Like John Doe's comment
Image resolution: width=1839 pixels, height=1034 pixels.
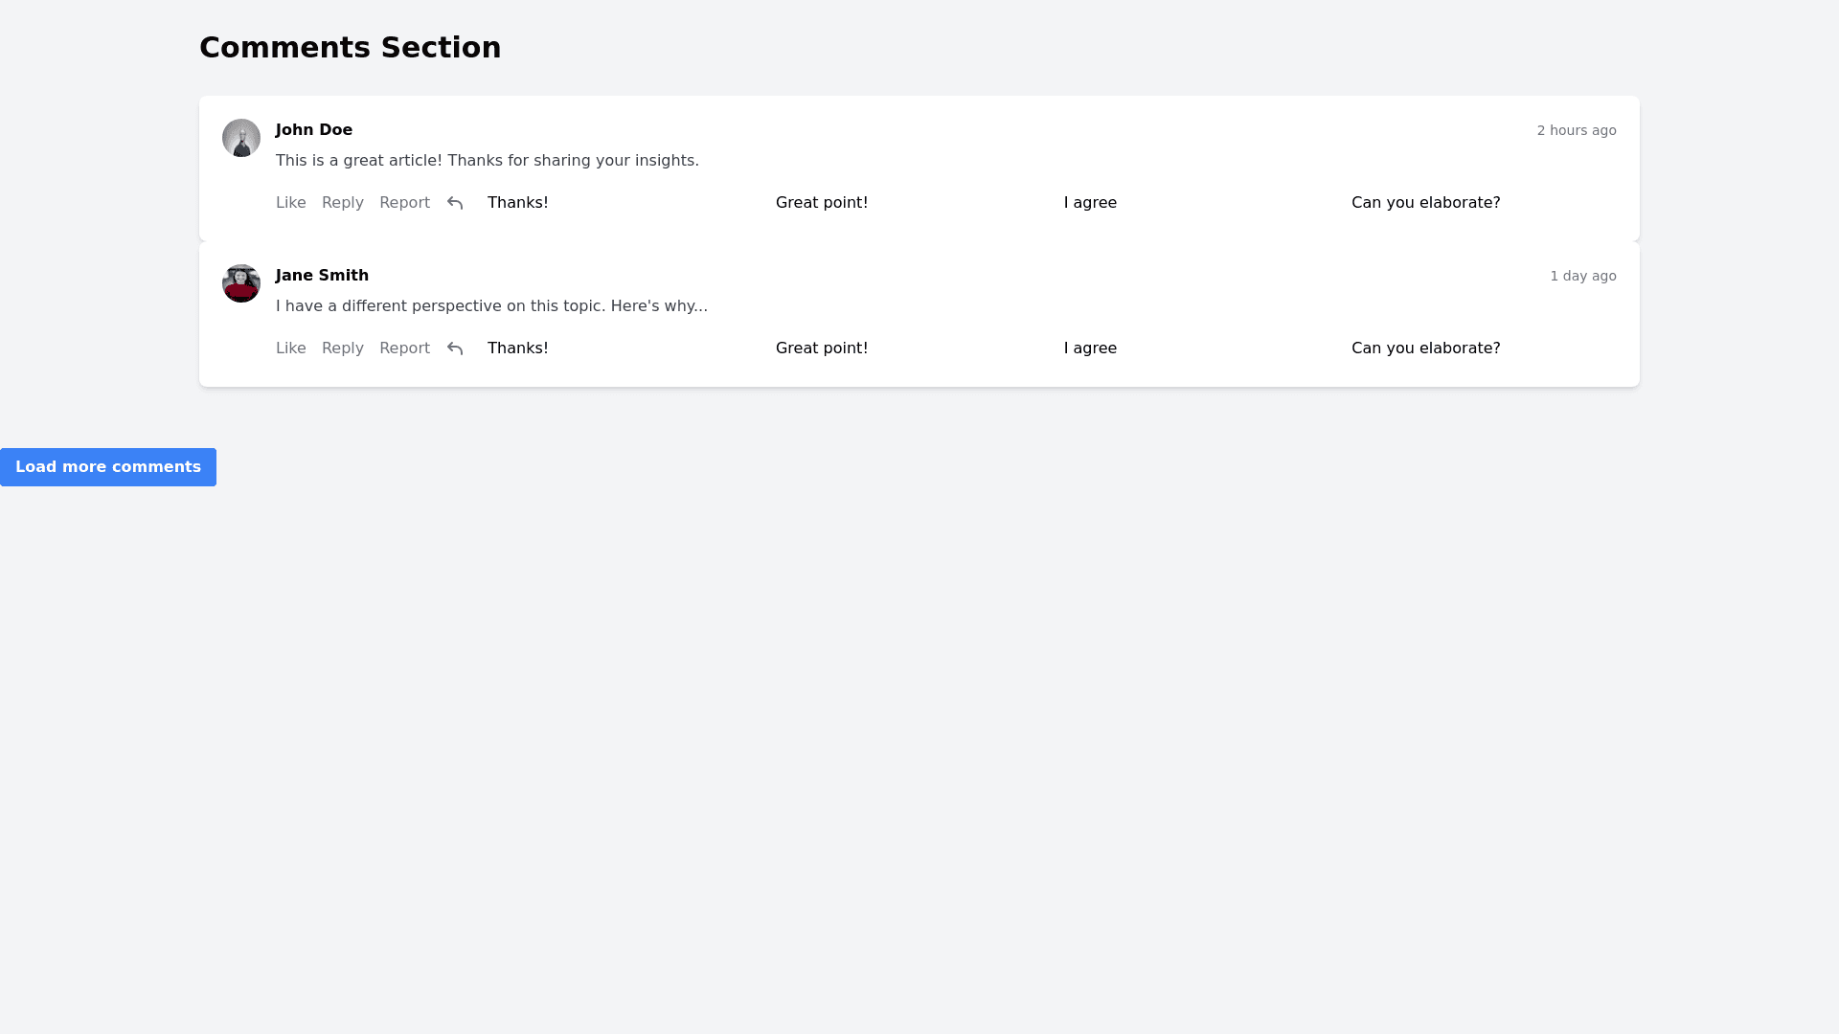pos(291,203)
